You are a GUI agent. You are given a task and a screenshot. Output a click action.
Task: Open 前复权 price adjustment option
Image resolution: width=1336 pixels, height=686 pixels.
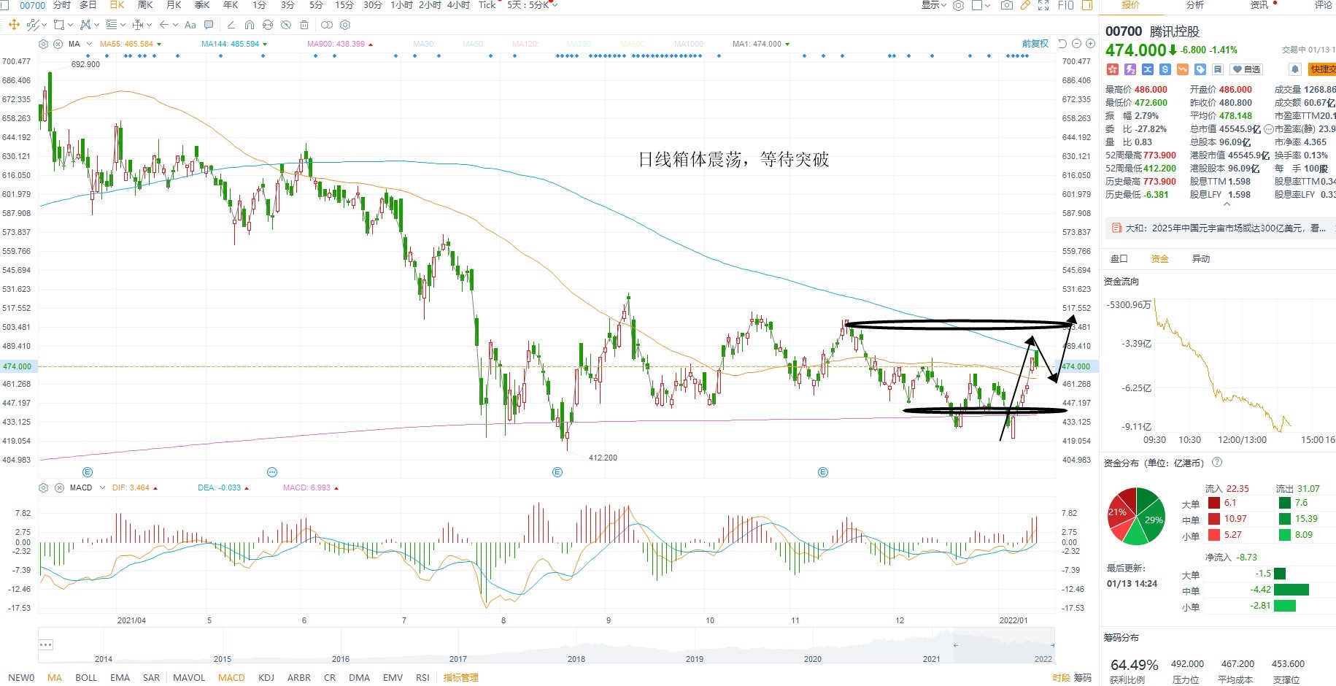pyautogui.click(x=1035, y=44)
